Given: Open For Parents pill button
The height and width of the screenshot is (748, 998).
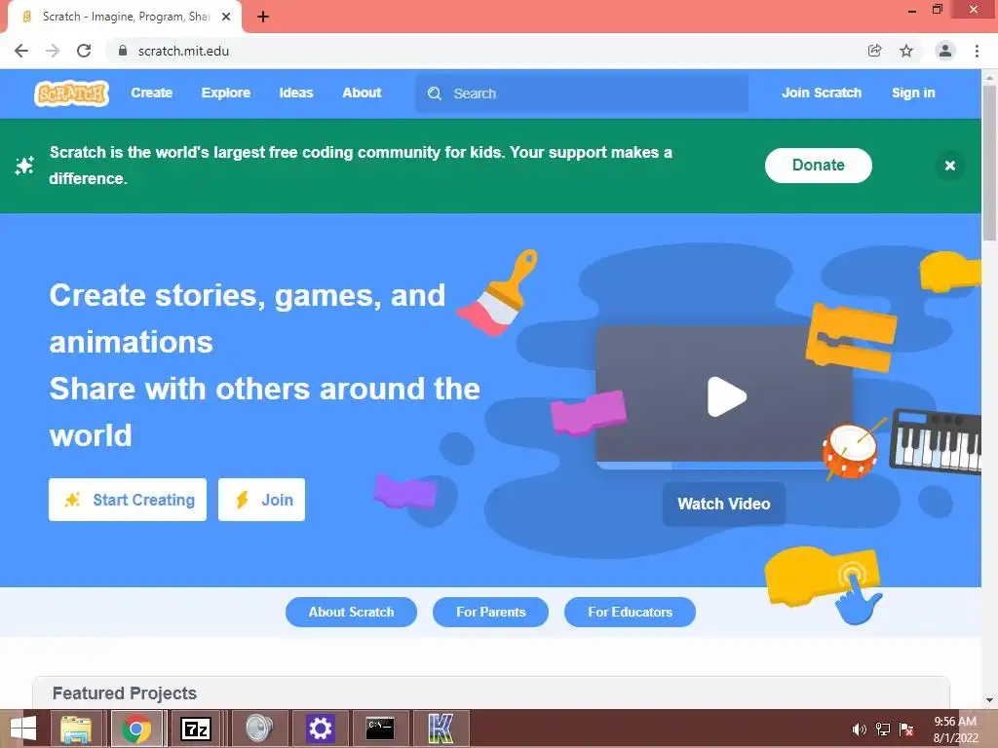Looking at the screenshot, I should click(491, 612).
